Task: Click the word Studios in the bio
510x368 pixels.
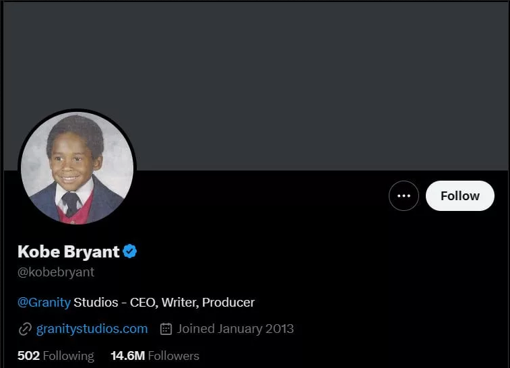Action: pyautogui.click(x=95, y=302)
